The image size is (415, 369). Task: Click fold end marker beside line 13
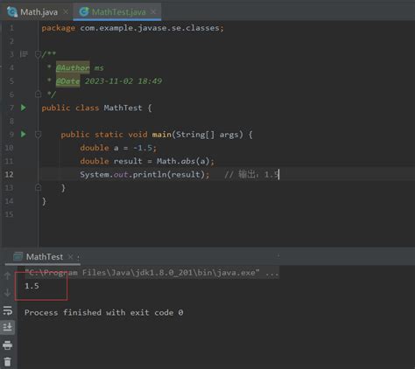38,187
